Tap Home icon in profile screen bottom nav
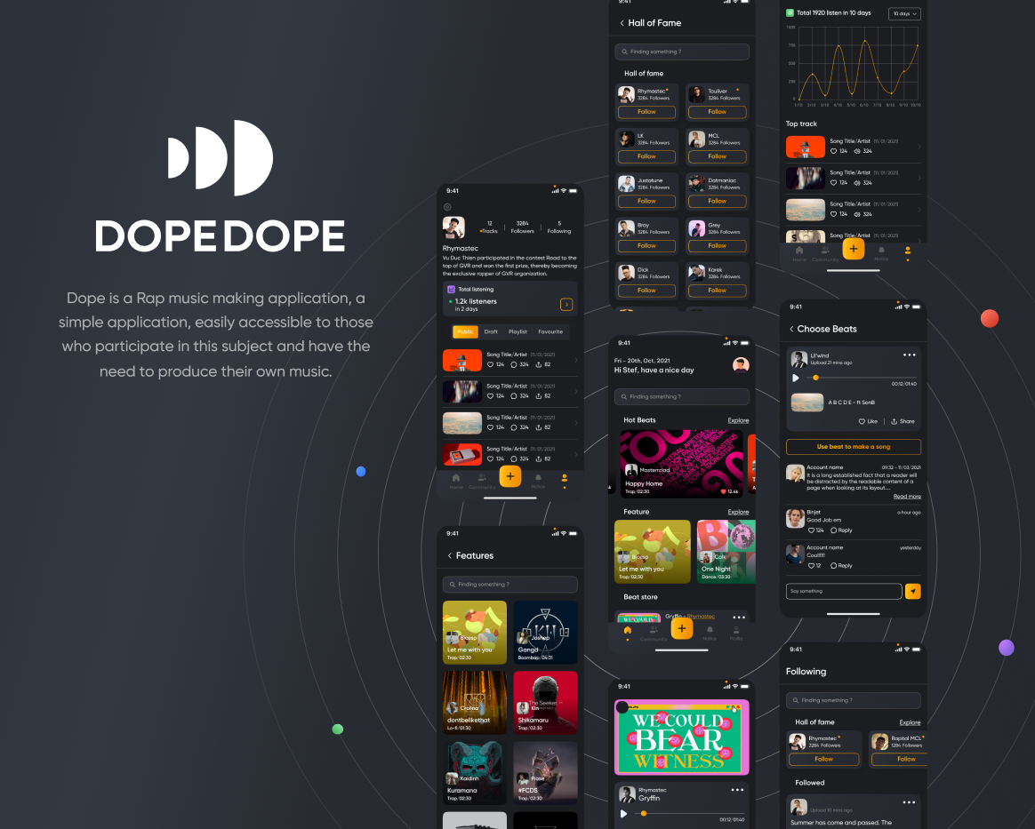The width and height of the screenshot is (1035, 829). point(456,481)
